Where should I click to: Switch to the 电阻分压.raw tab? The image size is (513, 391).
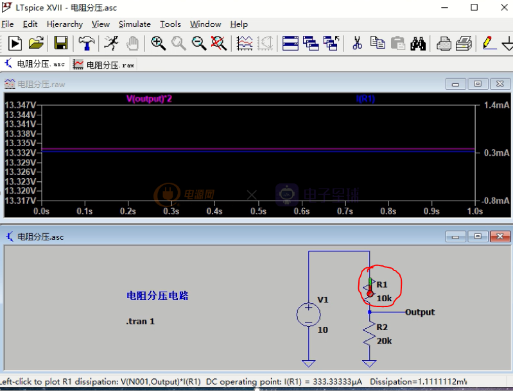[104, 65]
